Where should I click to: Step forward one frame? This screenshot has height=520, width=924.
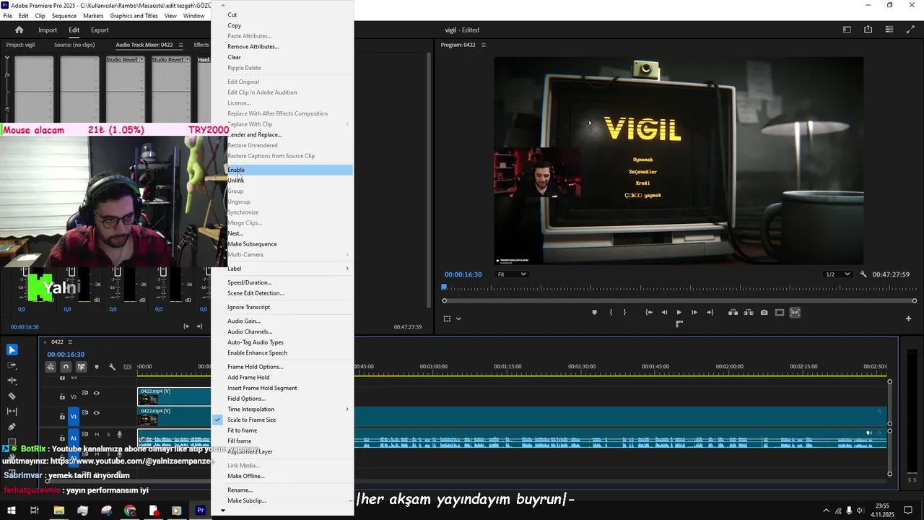694,313
